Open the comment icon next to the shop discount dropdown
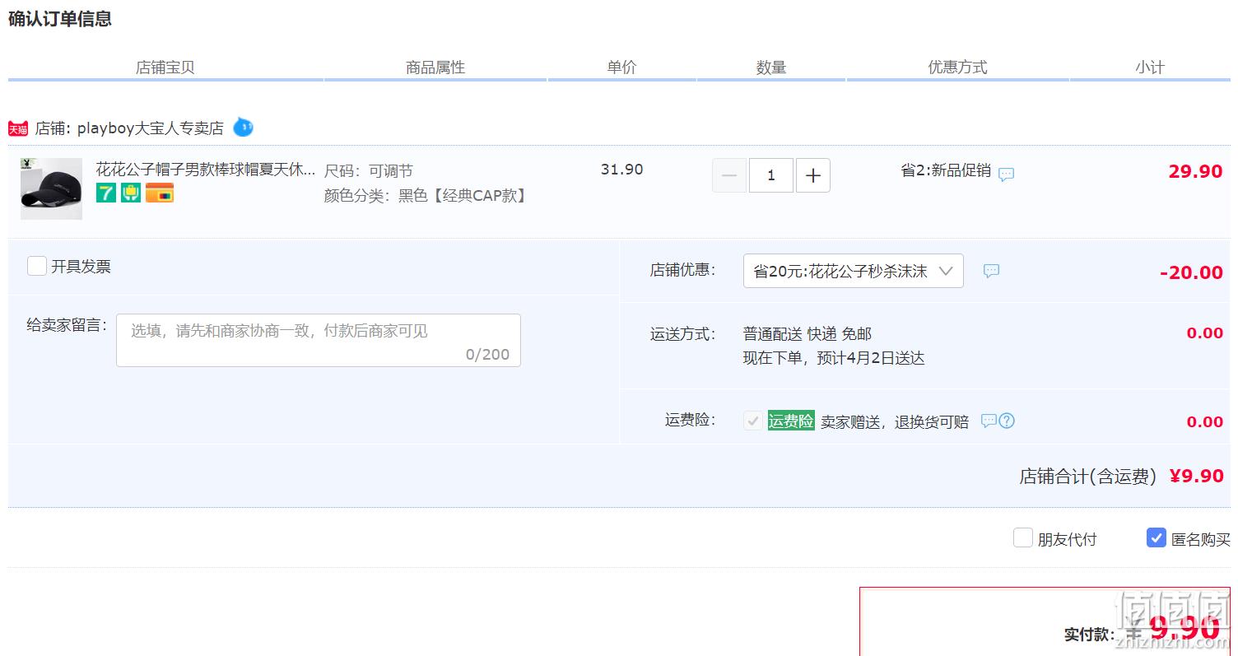Viewport: 1238px width, 656px height. click(991, 271)
